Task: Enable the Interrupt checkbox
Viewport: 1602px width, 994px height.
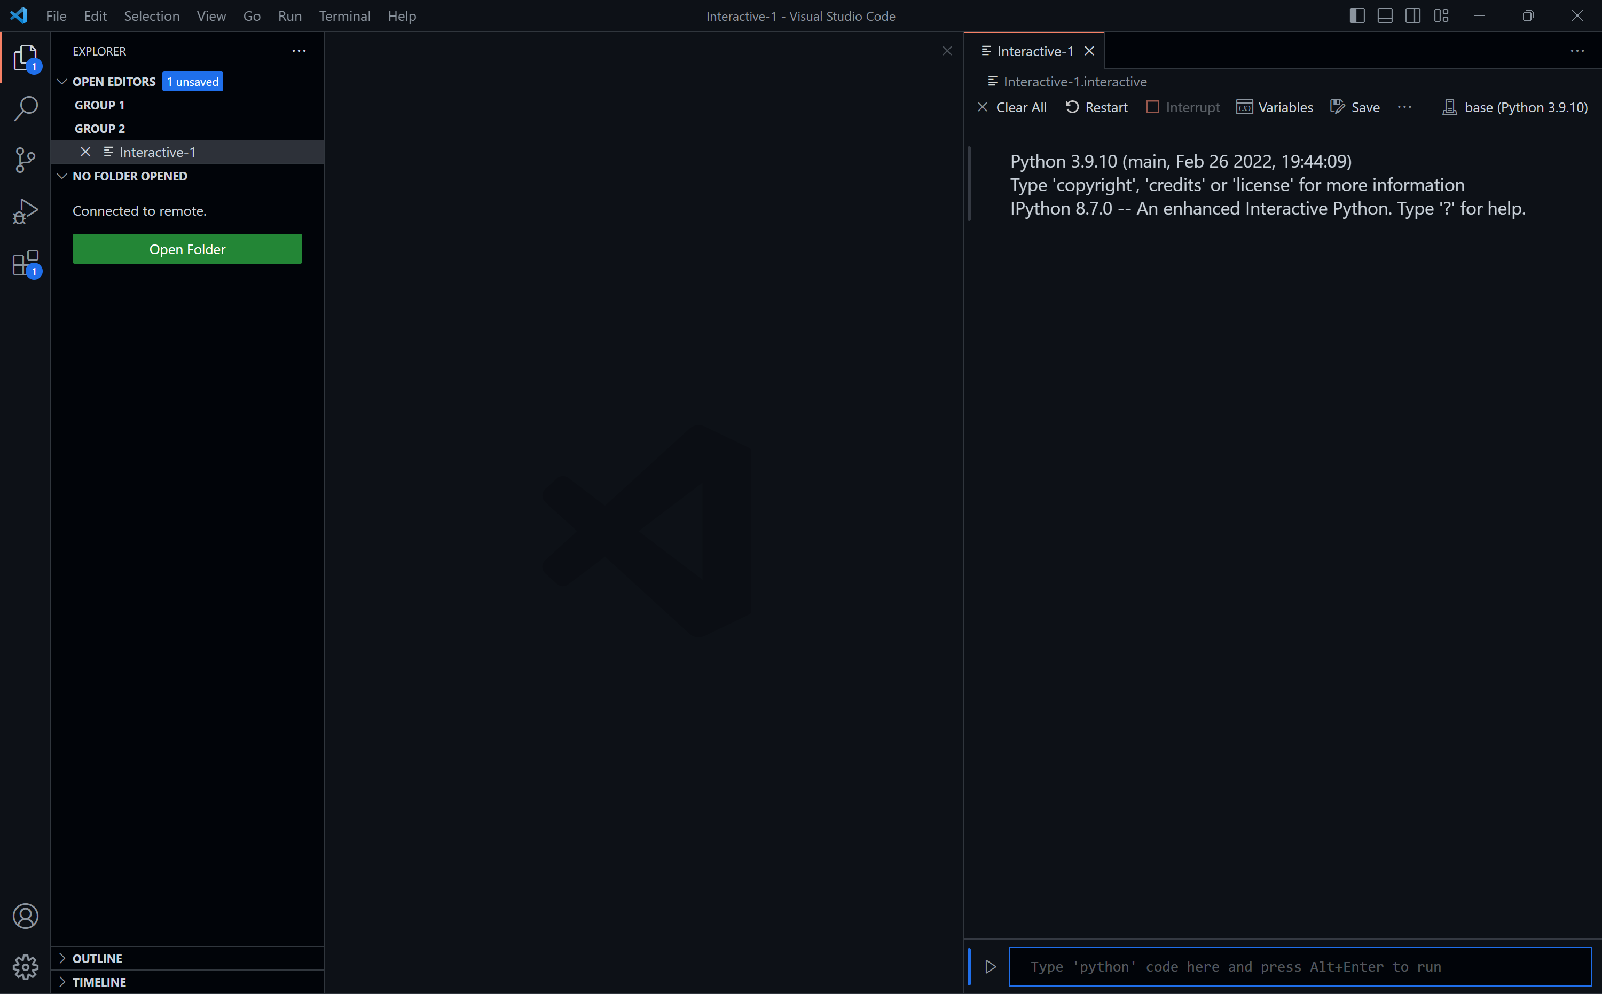Action: pos(1153,107)
